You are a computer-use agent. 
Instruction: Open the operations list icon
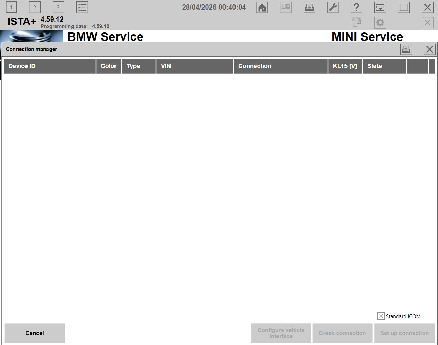click(82, 7)
